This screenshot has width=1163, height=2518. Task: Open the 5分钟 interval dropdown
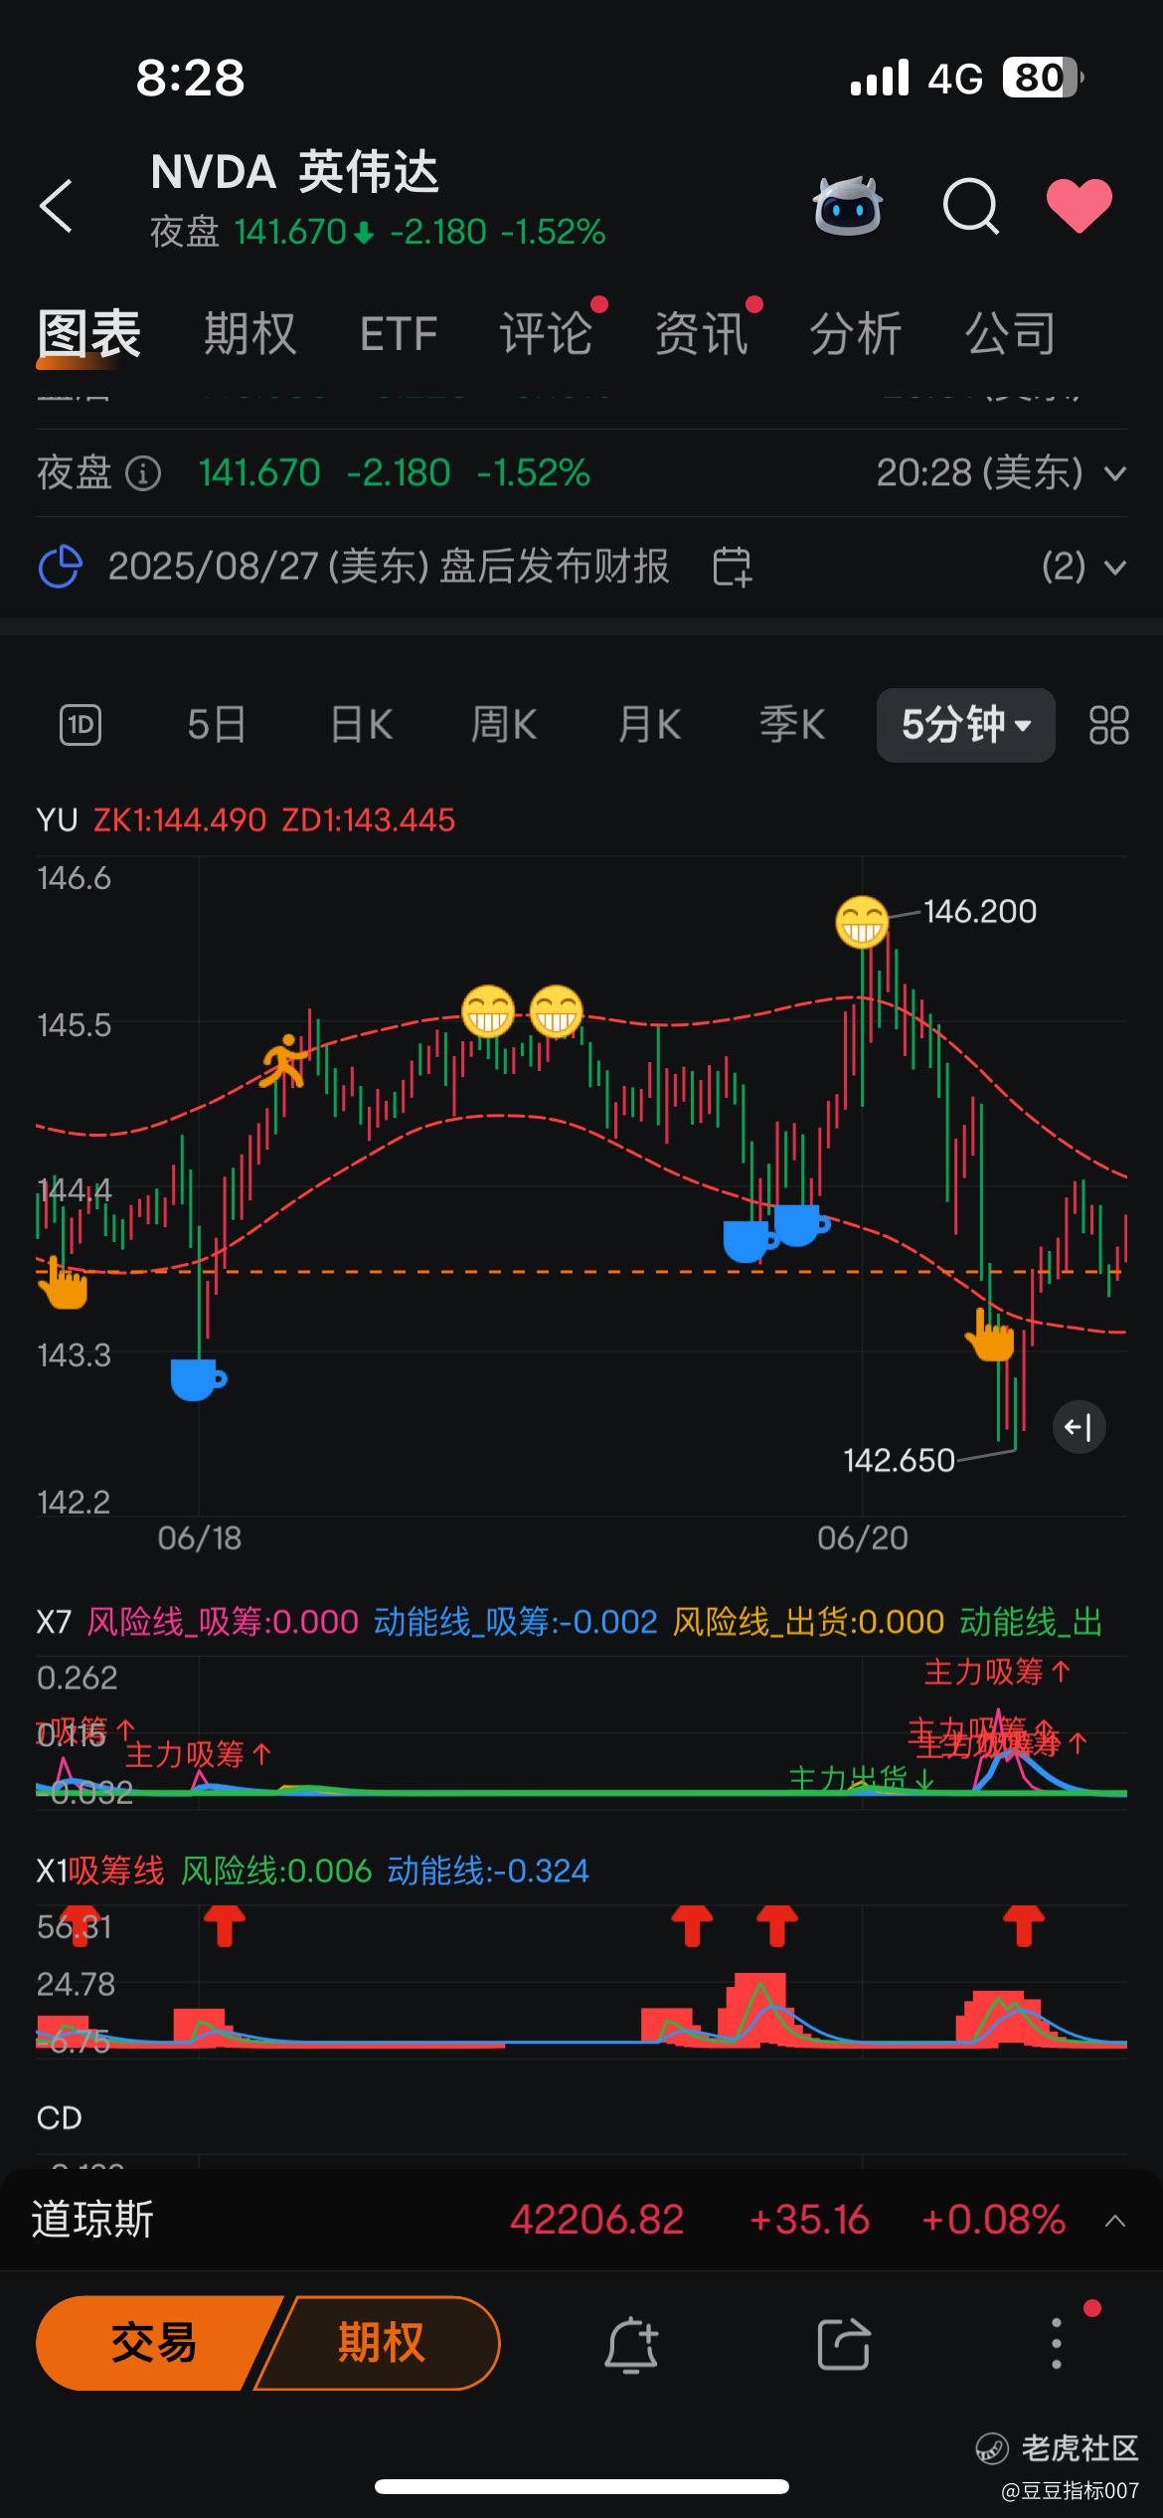965,725
